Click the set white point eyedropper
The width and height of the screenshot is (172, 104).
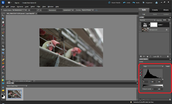(141, 75)
